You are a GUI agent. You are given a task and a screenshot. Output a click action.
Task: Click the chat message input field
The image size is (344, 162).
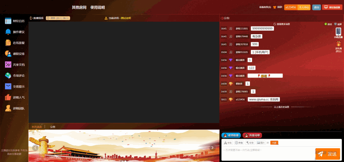(x=267, y=153)
